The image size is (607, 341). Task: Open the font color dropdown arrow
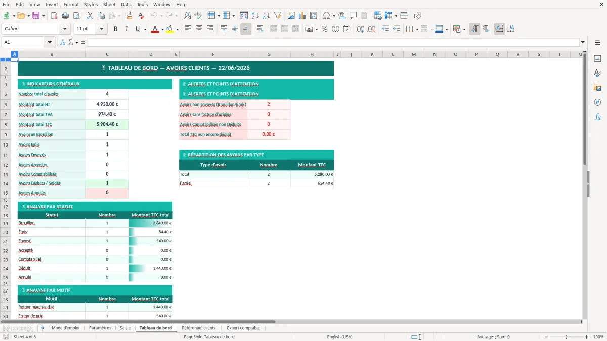(162, 29)
